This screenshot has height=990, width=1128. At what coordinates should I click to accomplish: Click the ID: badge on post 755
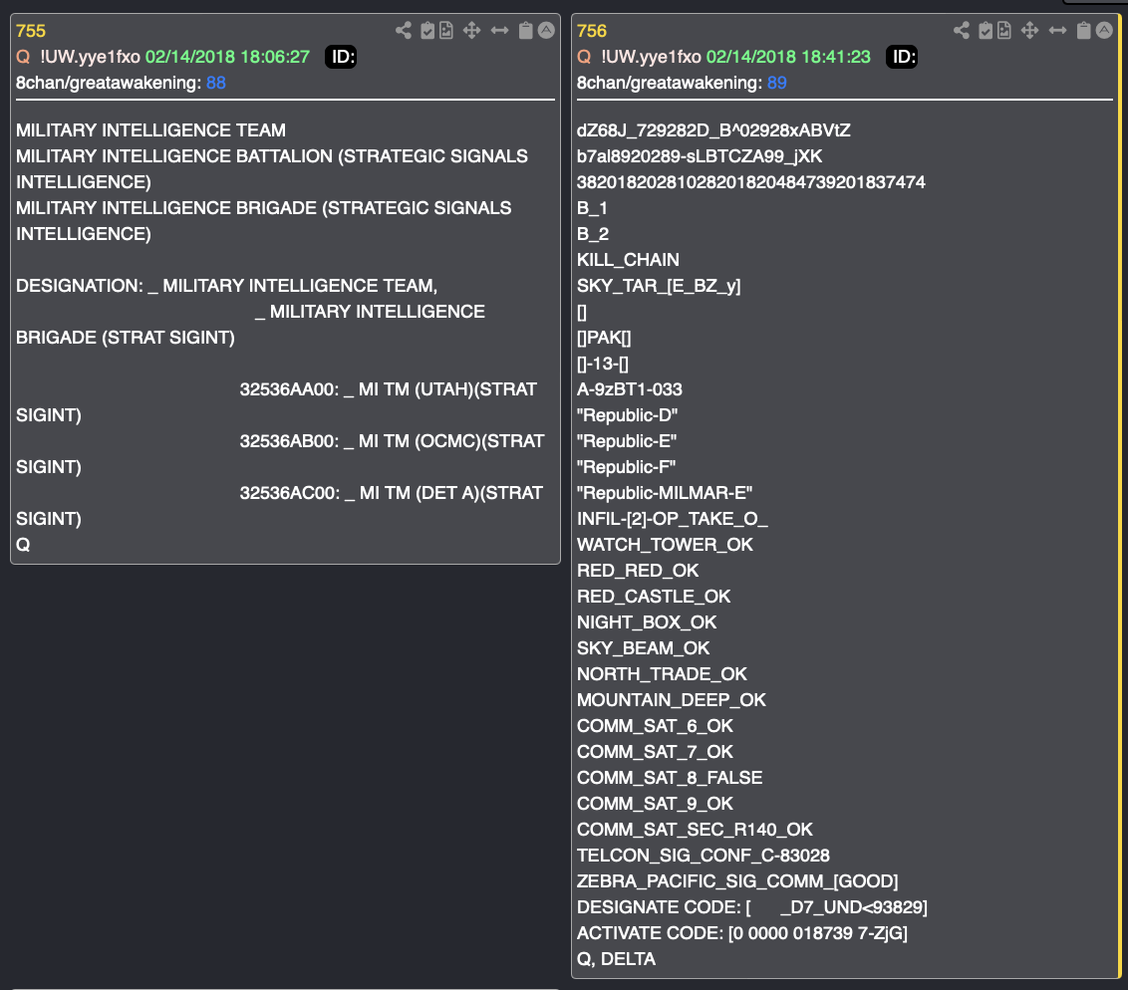point(341,57)
